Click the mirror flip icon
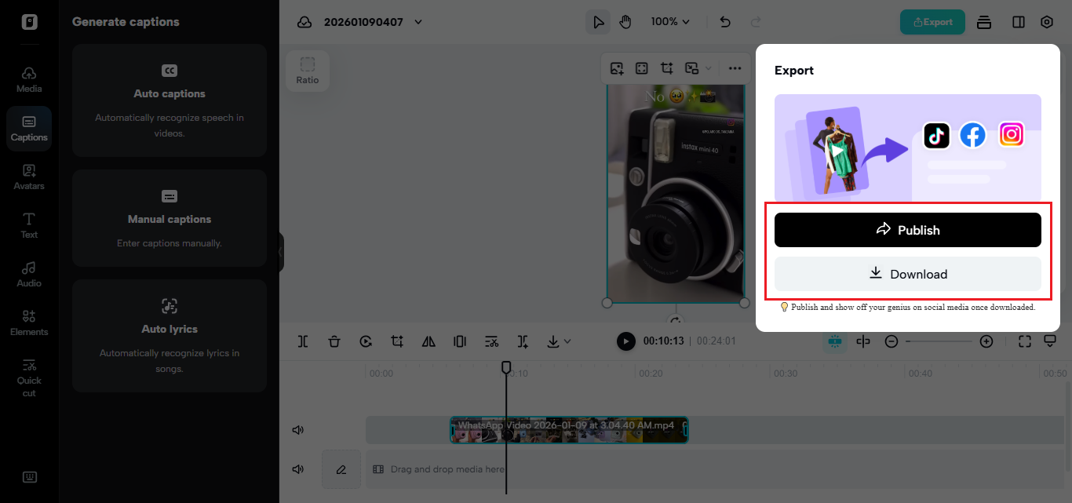This screenshot has width=1072, height=503. click(x=428, y=341)
